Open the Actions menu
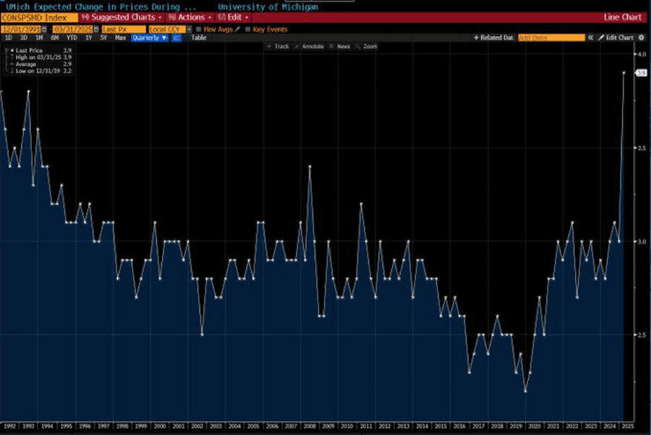This screenshot has height=435, width=651. point(190,17)
